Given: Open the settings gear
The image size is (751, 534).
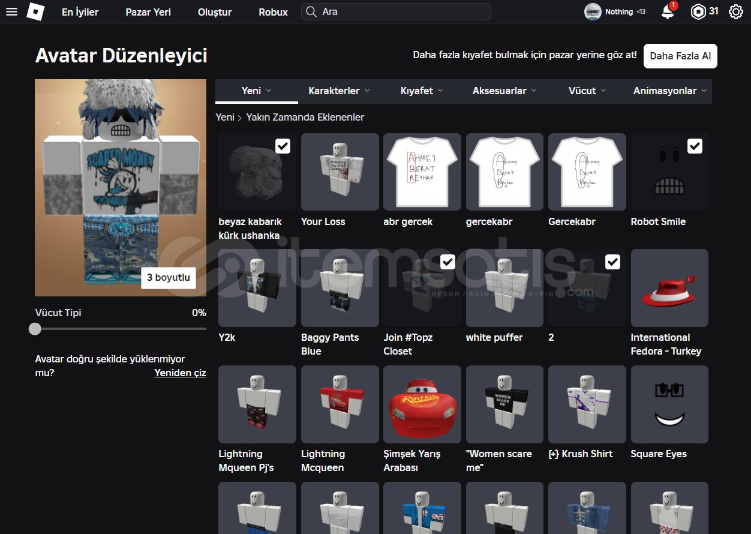Looking at the screenshot, I should pos(736,12).
